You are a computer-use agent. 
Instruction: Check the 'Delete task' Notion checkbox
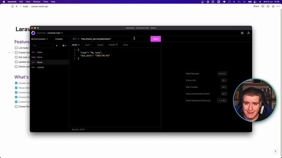tap(16, 66)
